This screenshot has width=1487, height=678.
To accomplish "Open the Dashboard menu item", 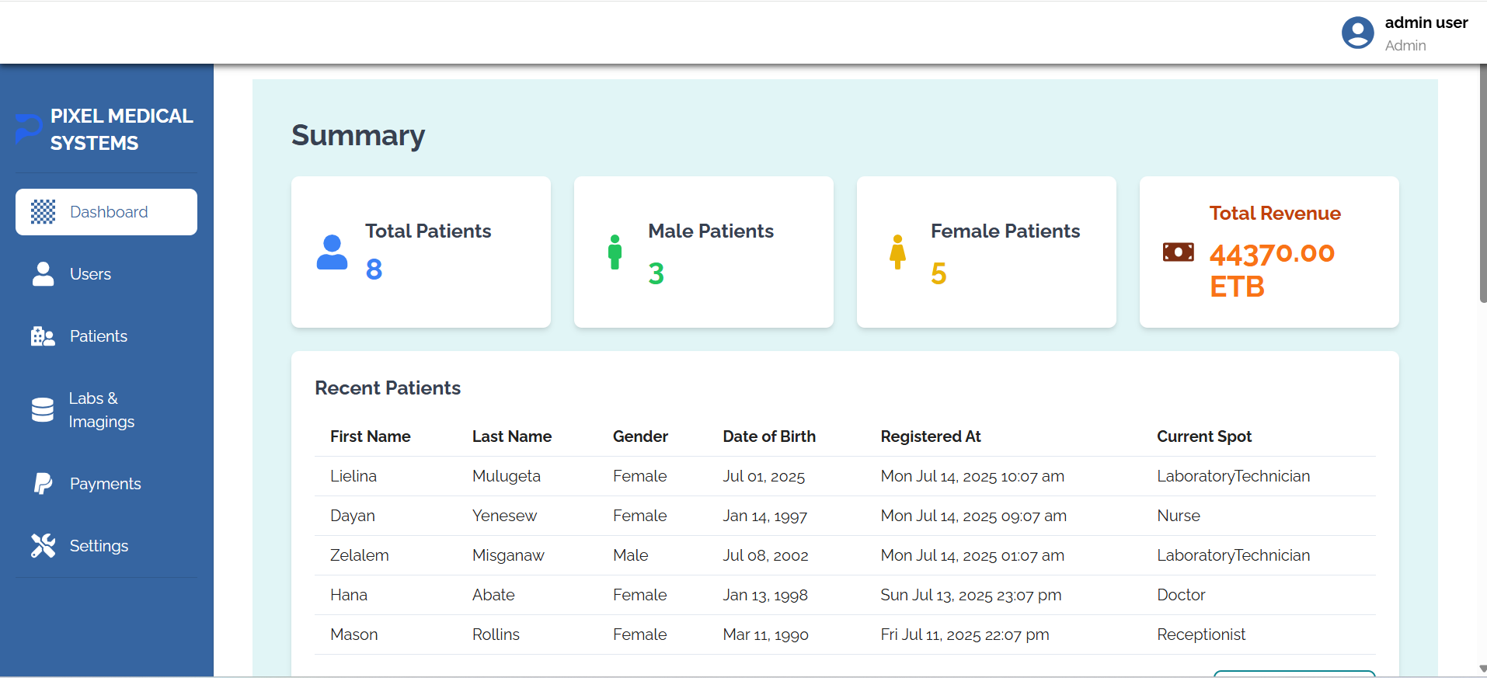I will click(106, 212).
